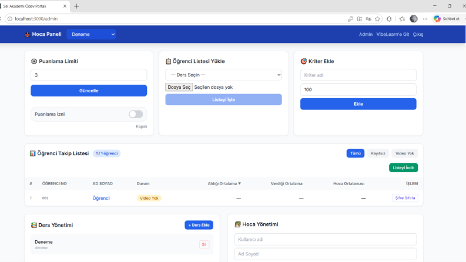Image resolution: width=466 pixels, height=262 pixels.
Task: Click Çıkış to log out
Action: point(418,35)
